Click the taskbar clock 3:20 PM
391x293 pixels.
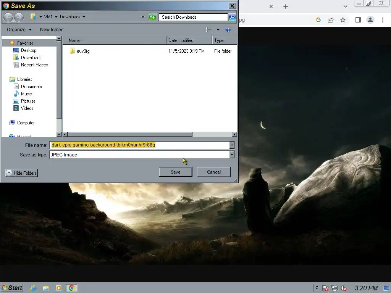coord(366,288)
